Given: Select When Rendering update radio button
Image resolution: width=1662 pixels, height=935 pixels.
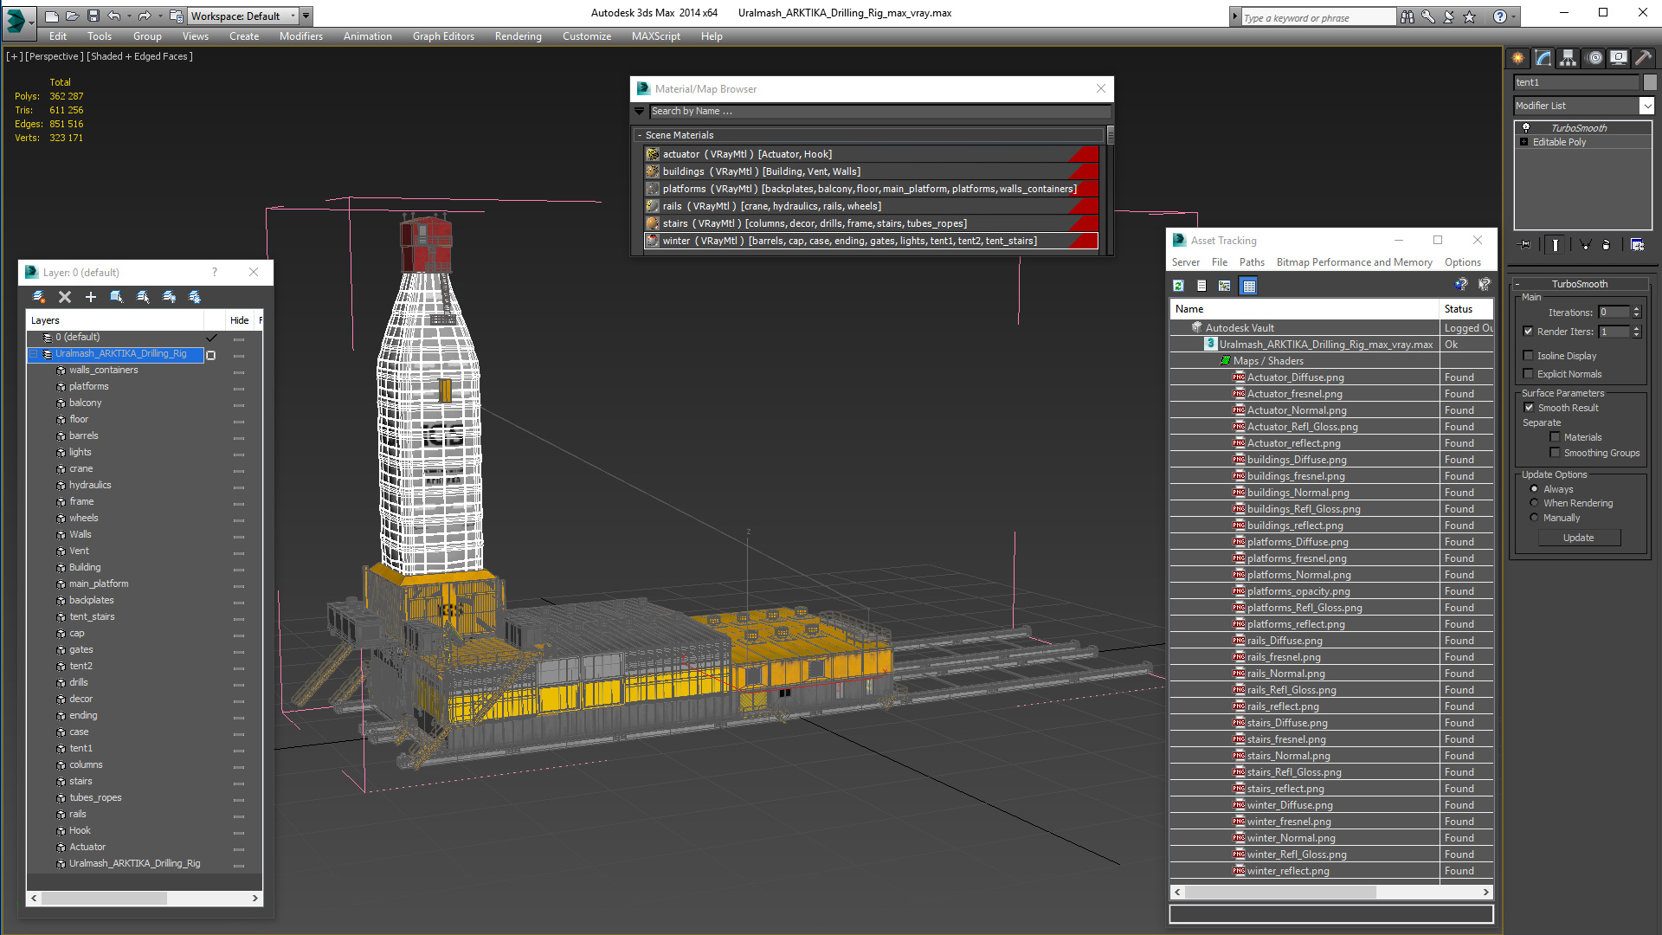Looking at the screenshot, I should (1535, 503).
